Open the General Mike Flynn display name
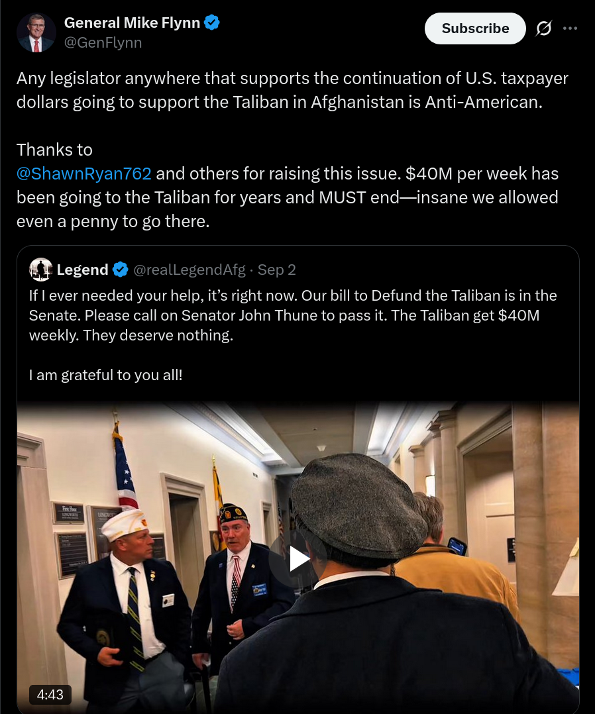The width and height of the screenshot is (595, 714). [x=132, y=23]
